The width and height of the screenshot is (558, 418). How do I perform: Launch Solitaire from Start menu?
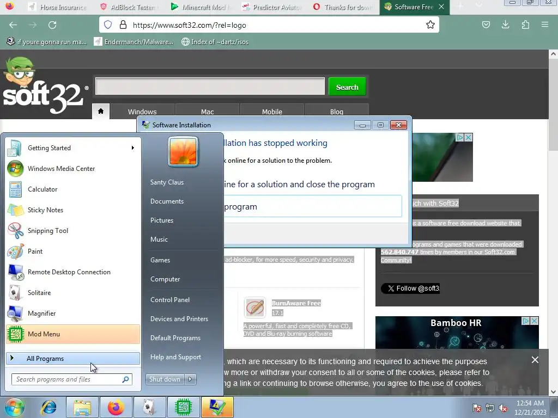73,292
